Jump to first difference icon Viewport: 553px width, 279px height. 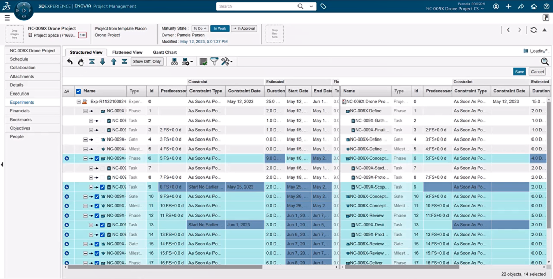92,61
